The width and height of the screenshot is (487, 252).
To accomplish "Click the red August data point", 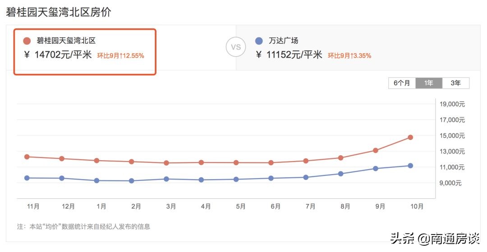I will 340,157.
